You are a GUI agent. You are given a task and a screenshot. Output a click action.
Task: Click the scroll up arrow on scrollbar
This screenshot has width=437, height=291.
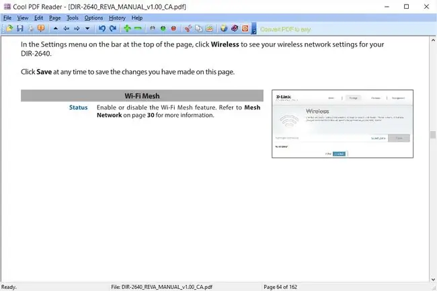coord(433,40)
